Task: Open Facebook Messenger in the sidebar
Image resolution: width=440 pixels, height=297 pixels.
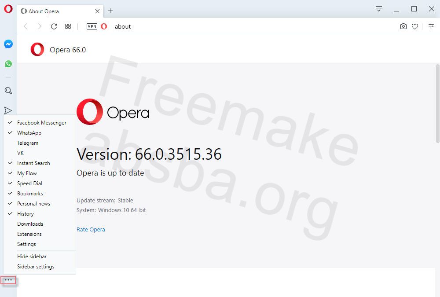Action: tap(8, 44)
